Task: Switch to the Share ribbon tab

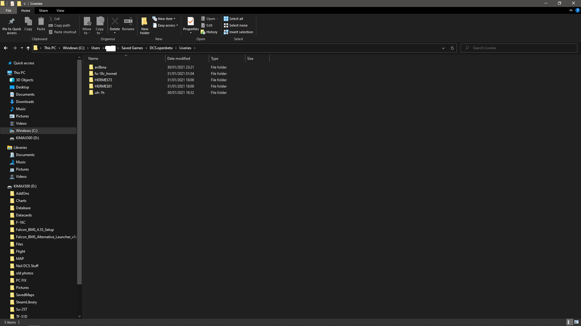Action: click(x=44, y=10)
